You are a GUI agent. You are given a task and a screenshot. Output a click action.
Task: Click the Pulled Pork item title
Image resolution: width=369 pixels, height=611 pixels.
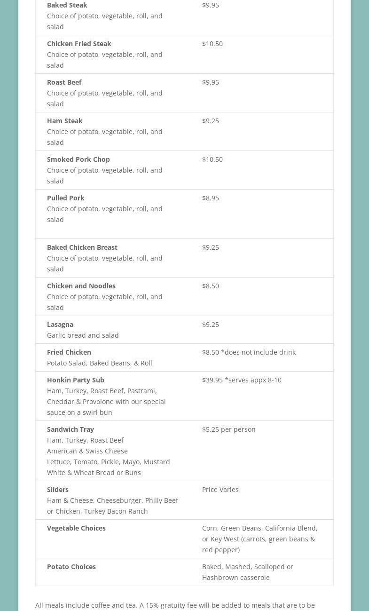tap(65, 198)
